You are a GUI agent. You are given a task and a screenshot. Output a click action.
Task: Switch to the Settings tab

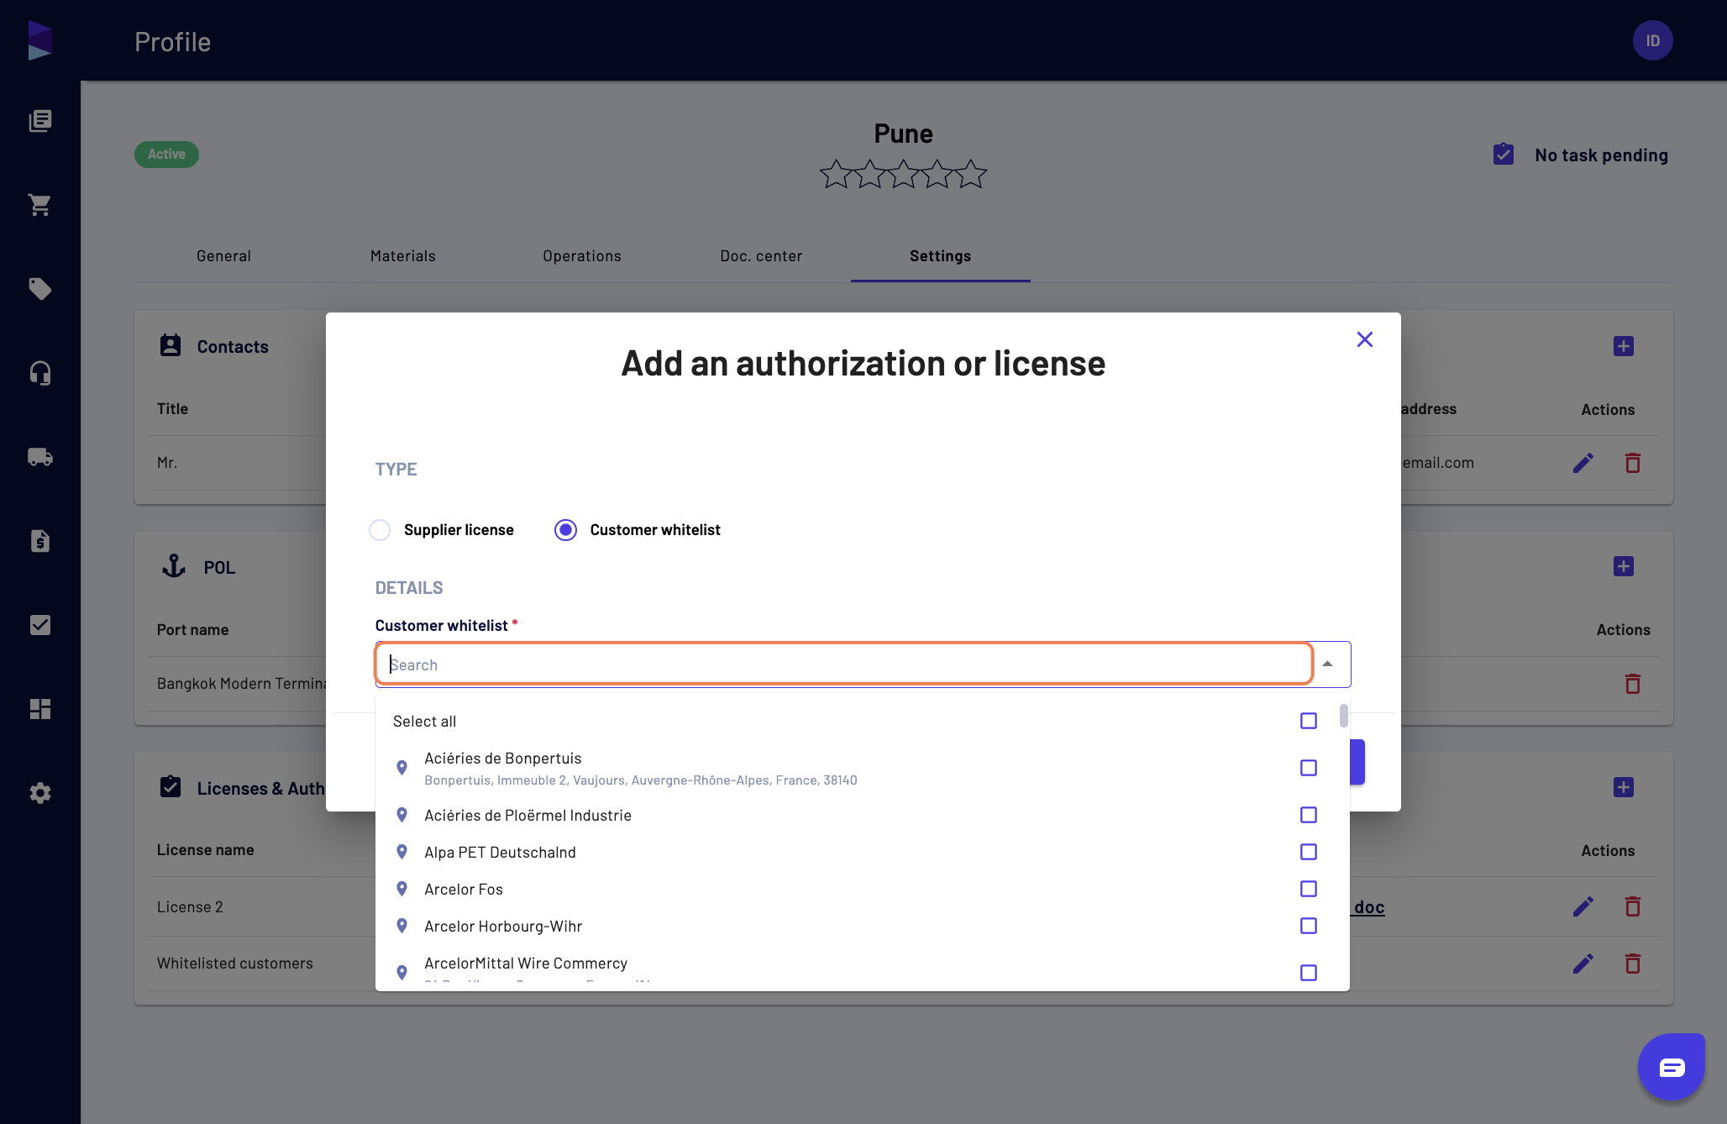coord(941,256)
